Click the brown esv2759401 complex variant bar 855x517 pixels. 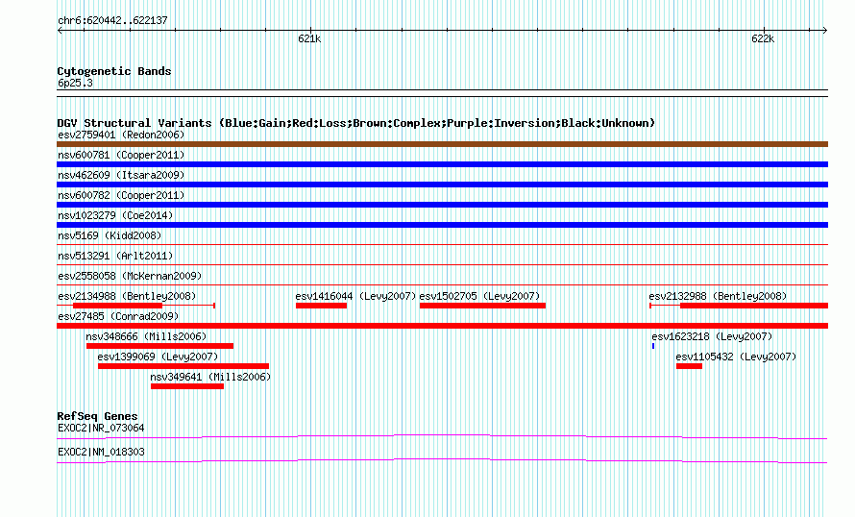point(442,144)
